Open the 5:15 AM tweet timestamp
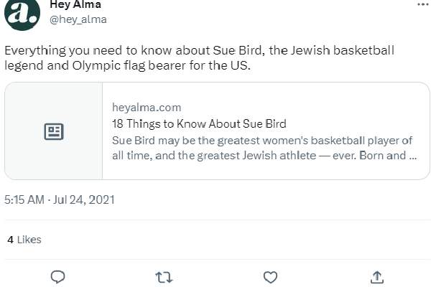The image size is (431, 287). [24, 199]
